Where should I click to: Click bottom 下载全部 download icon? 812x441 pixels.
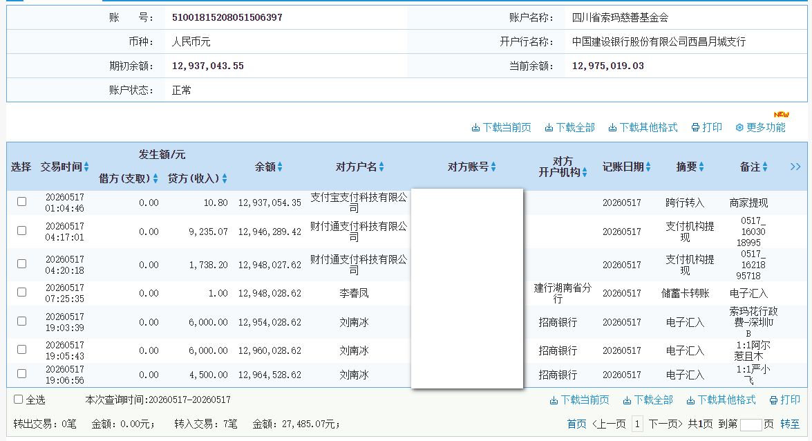click(627, 400)
